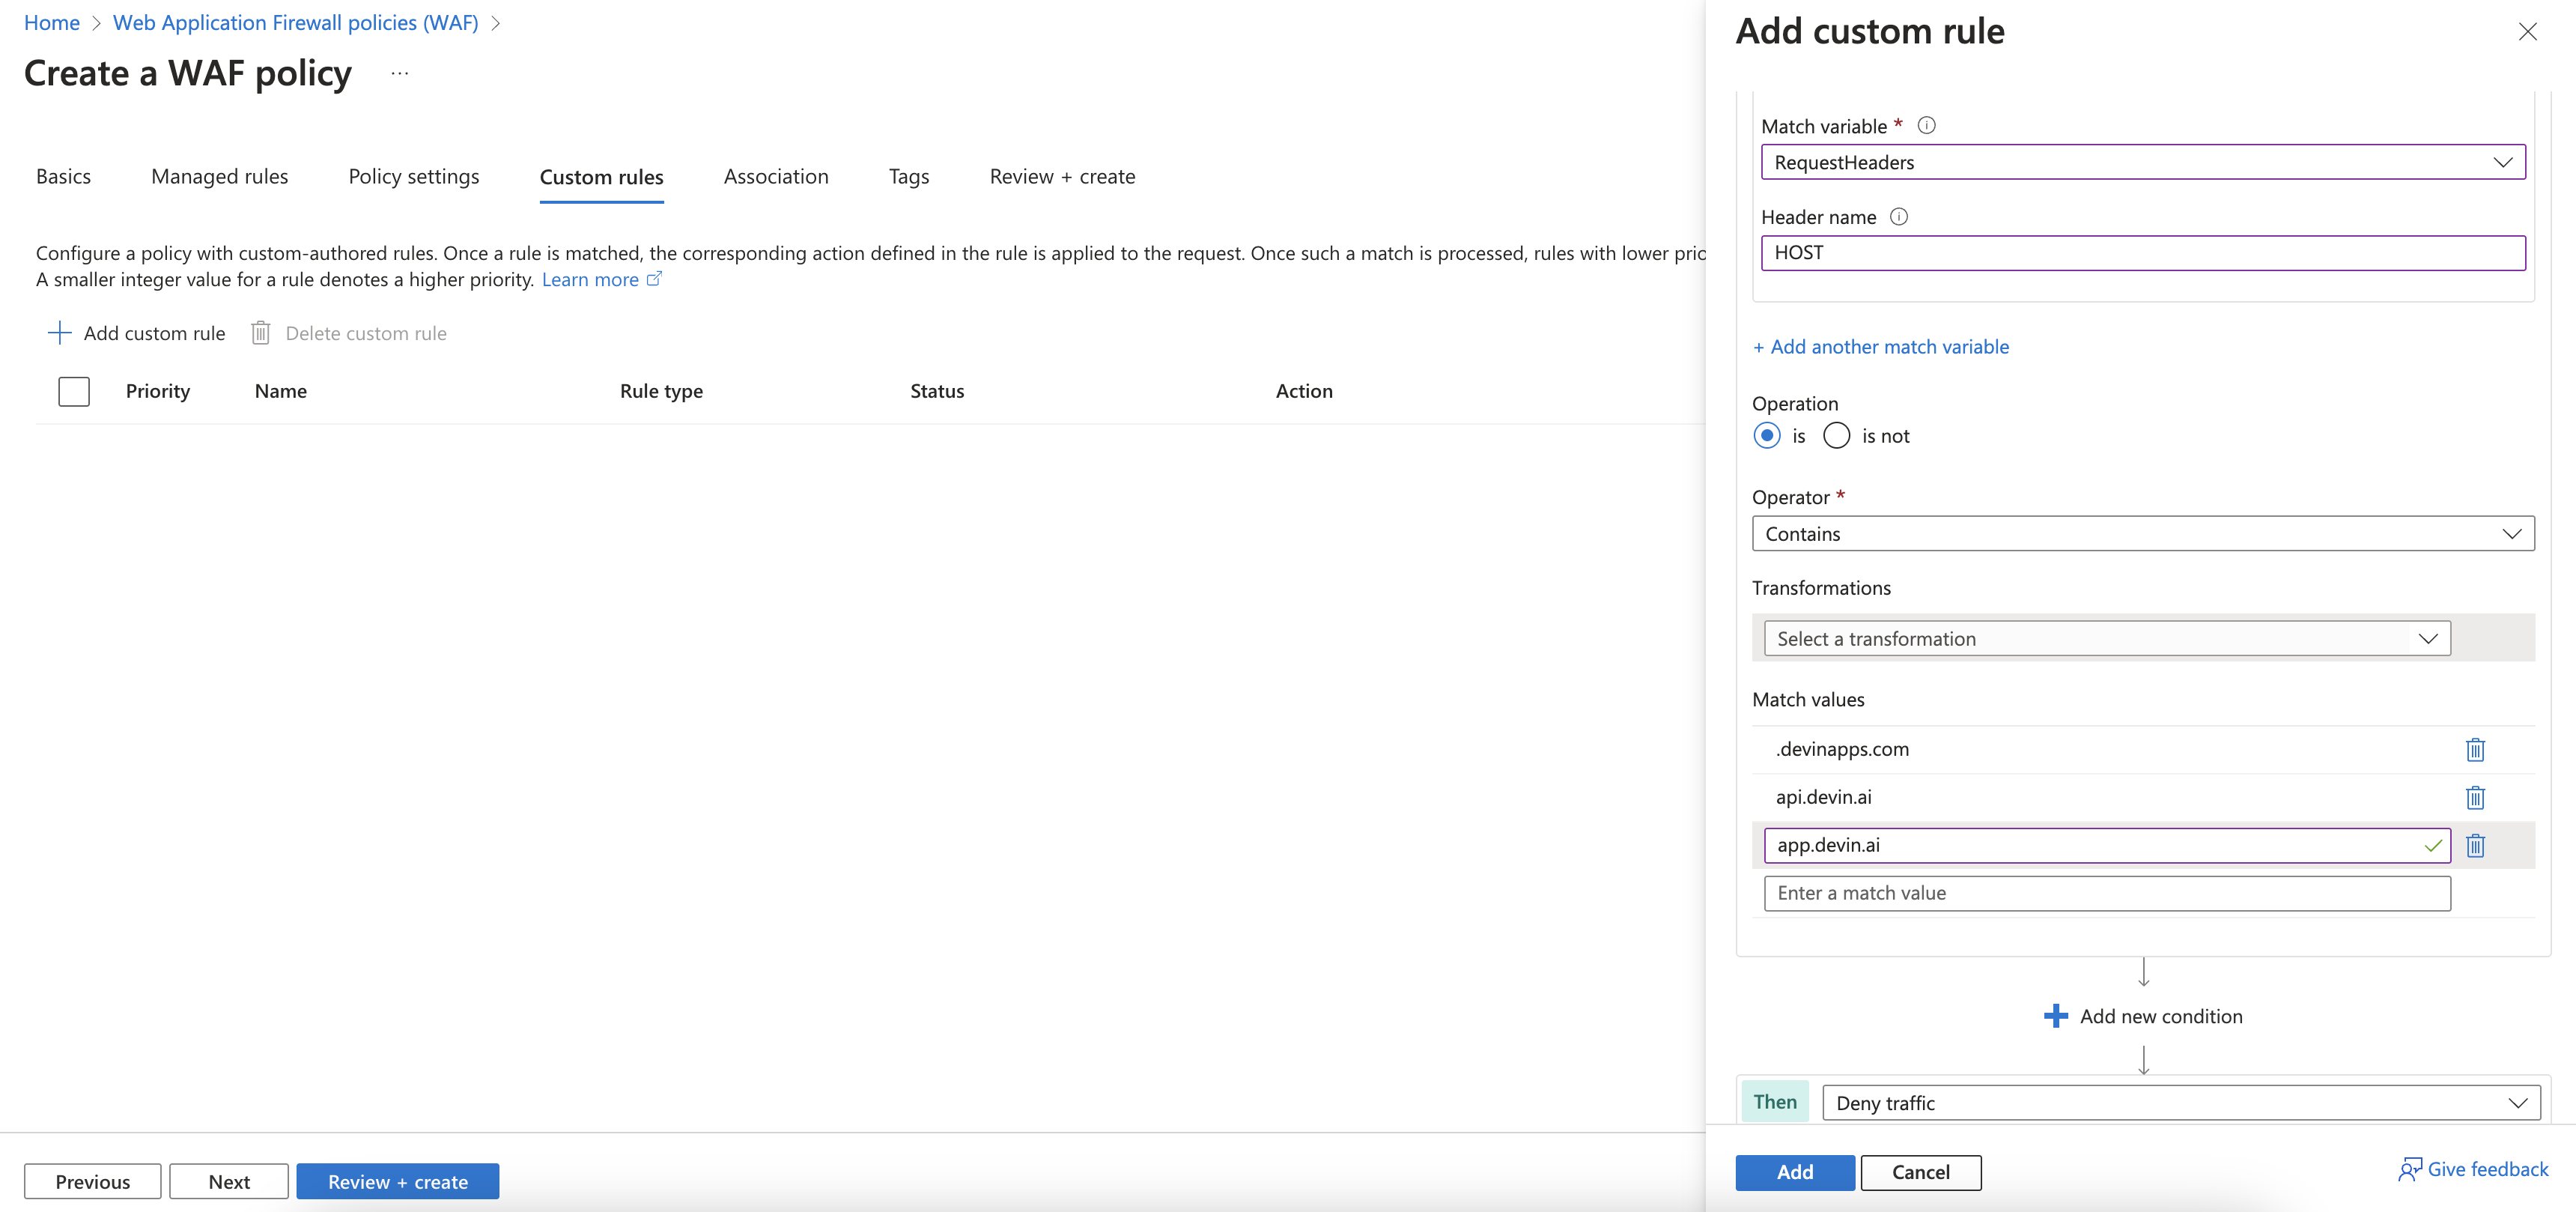Image resolution: width=2576 pixels, height=1212 pixels.
Task: Select the 'is' operation radio button
Action: coord(1767,436)
